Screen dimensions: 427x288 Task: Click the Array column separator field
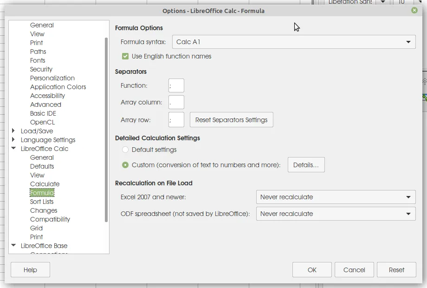(x=176, y=102)
